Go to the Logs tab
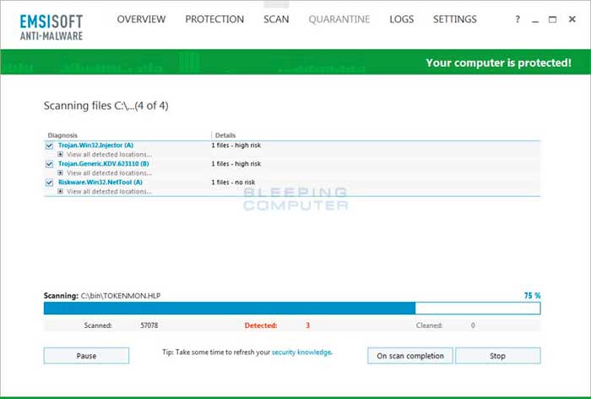 [x=401, y=19]
